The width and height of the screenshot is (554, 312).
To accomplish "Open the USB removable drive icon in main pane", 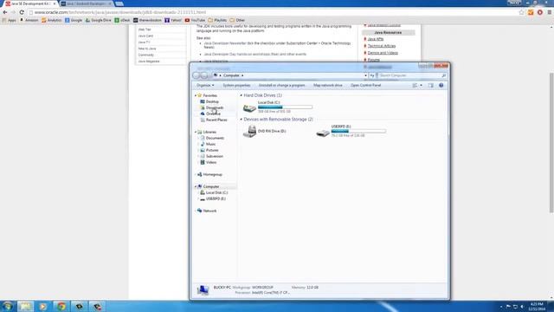I will coord(323,133).
